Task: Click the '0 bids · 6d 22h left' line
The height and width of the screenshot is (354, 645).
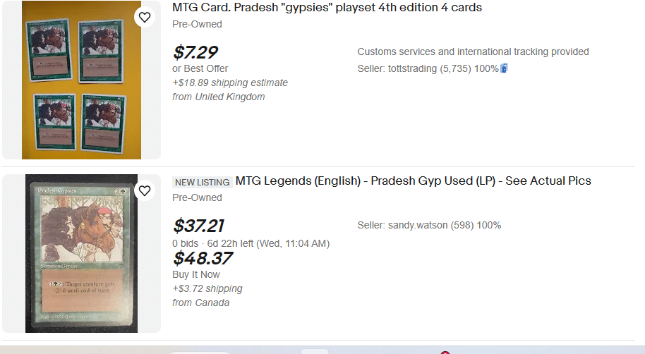Action: [x=251, y=243]
